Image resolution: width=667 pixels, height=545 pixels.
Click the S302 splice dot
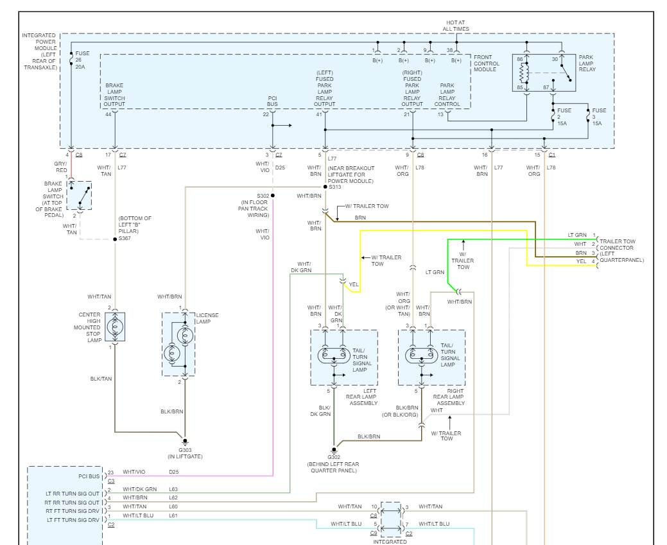pyautogui.click(x=273, y=196)
